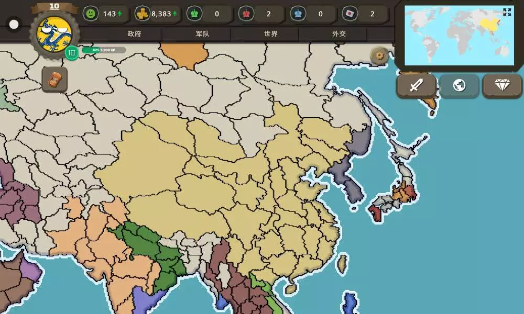
Task: Click the green level III badge
Action: 72,53
